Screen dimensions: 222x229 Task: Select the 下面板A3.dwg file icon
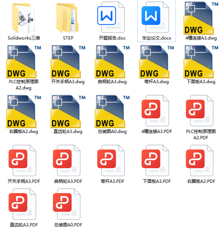201,62
